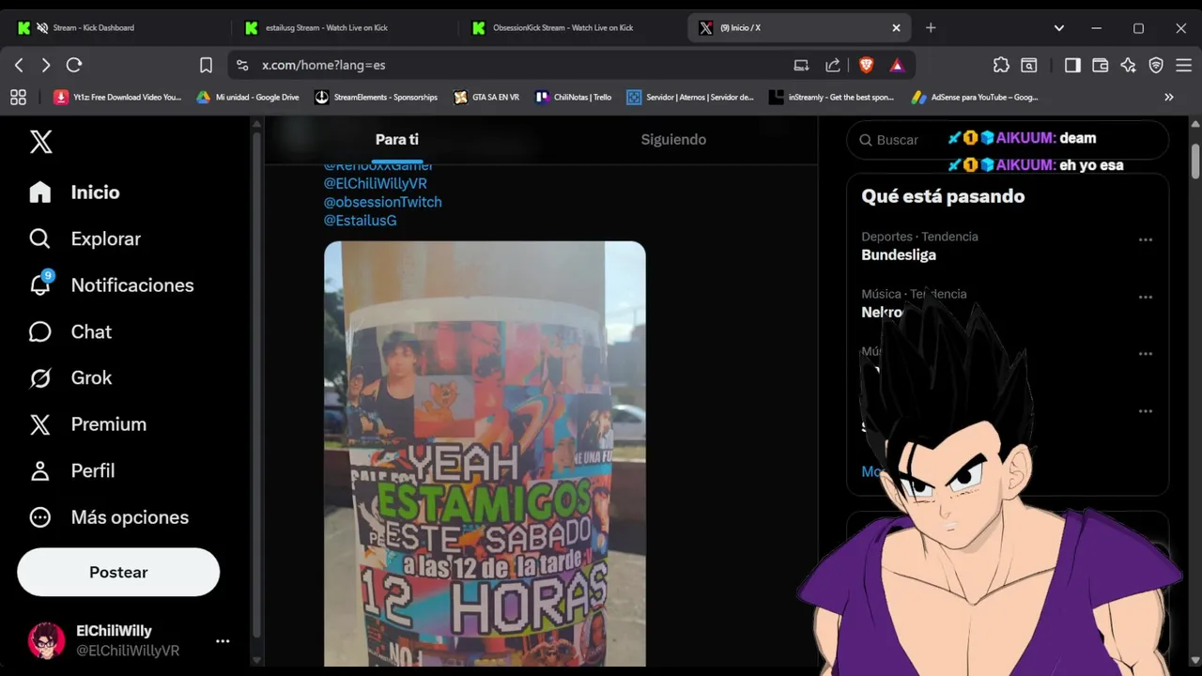Open Leo AI sparkle icon
Screen dimensions: 1202x676
pos(1128,65)
